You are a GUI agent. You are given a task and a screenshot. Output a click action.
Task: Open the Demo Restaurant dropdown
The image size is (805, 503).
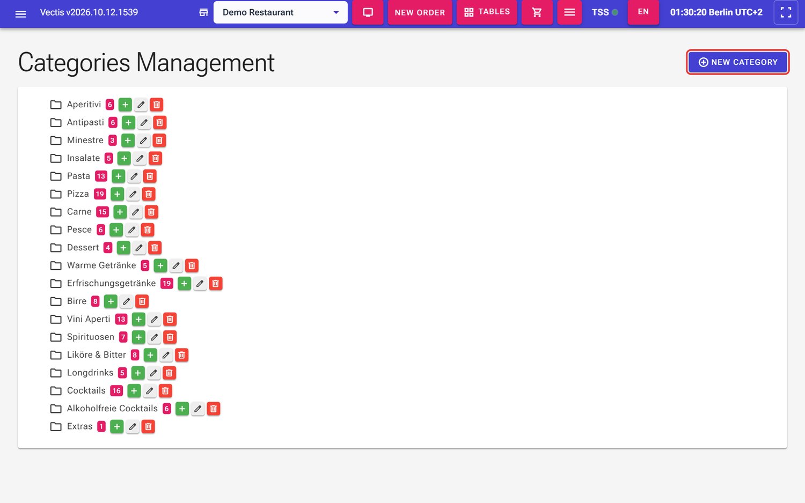(x=280, y=12)
